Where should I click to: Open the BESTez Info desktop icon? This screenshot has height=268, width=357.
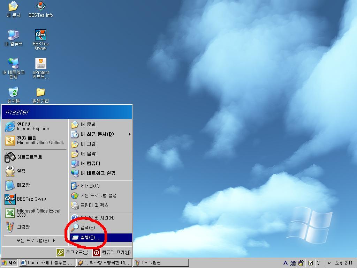click(40, 9)
